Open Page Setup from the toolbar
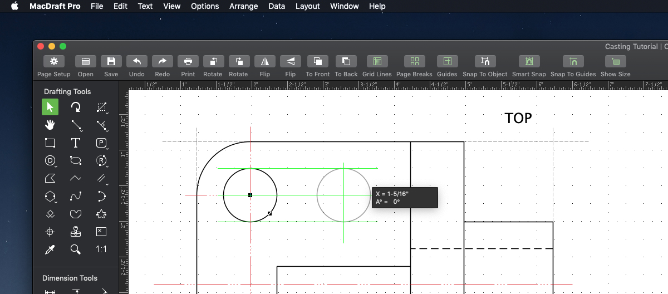 click(x=54, y=61)
